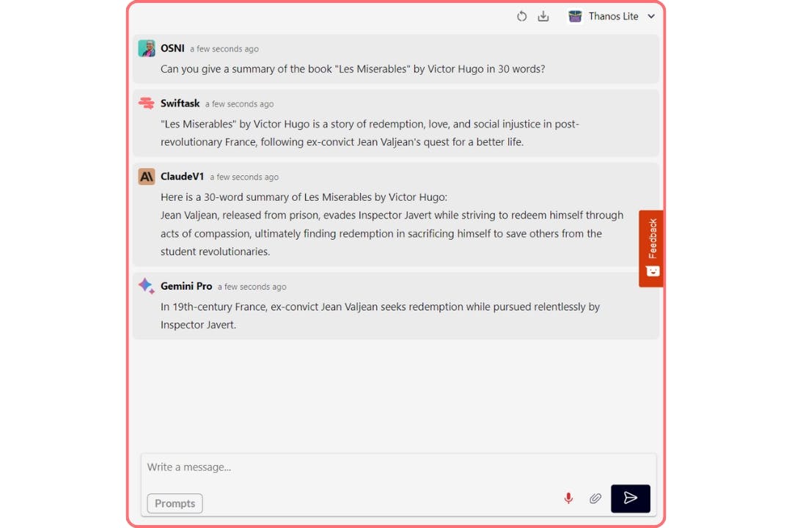This screenshot has height=528, width=792.
Task: Click the Thanos Lite avatar icon
Action: (575, 15)
